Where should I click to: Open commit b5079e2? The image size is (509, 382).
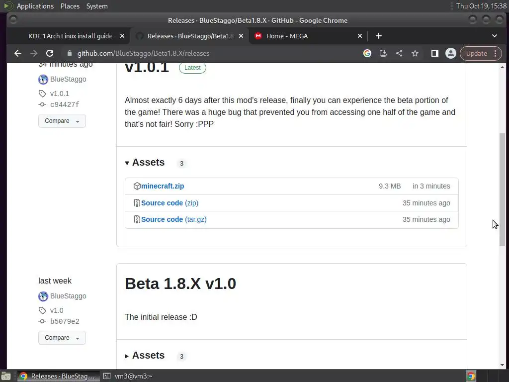(65, 322)
